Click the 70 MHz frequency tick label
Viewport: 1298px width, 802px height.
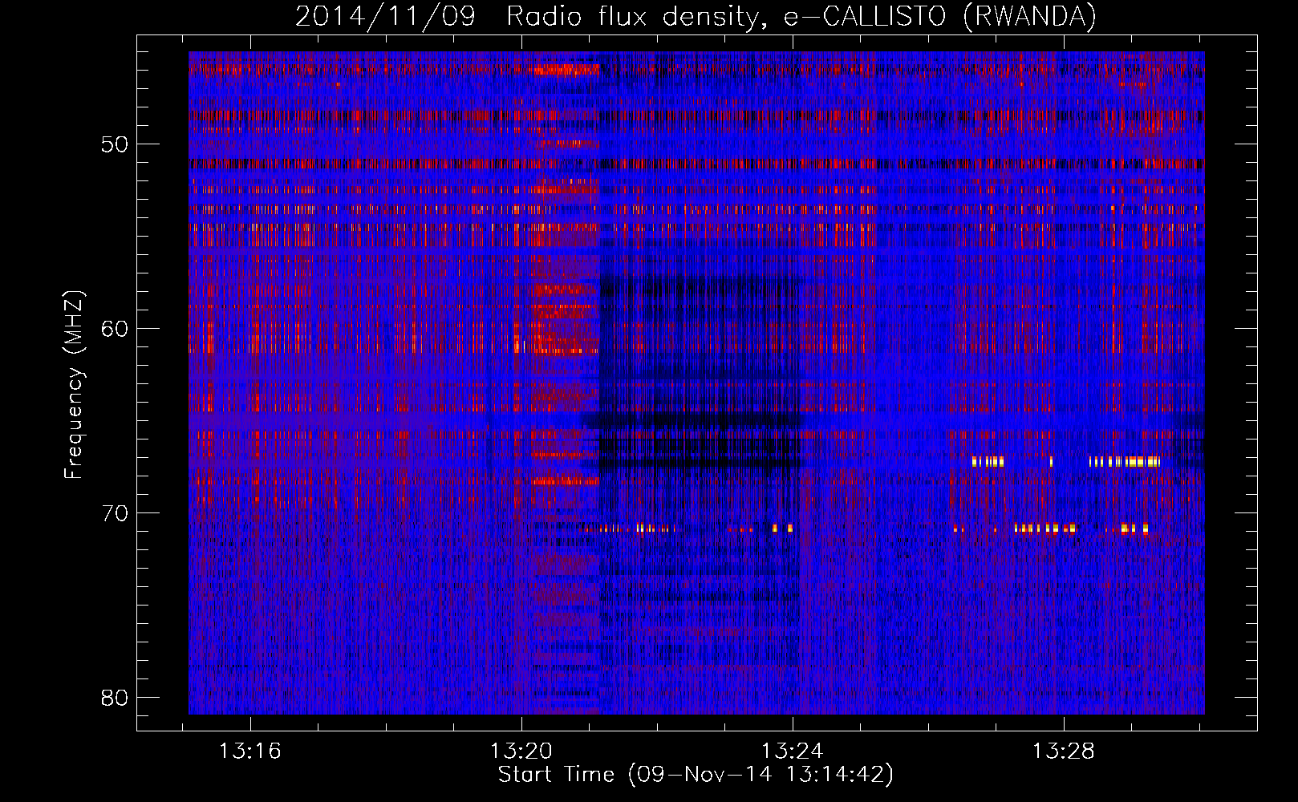(x=115, y=513)
